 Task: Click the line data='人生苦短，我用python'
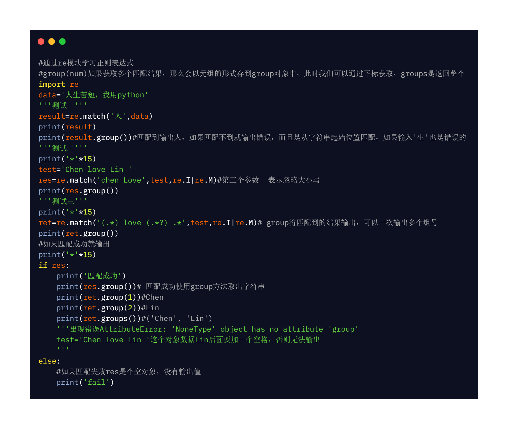point(93,95)
